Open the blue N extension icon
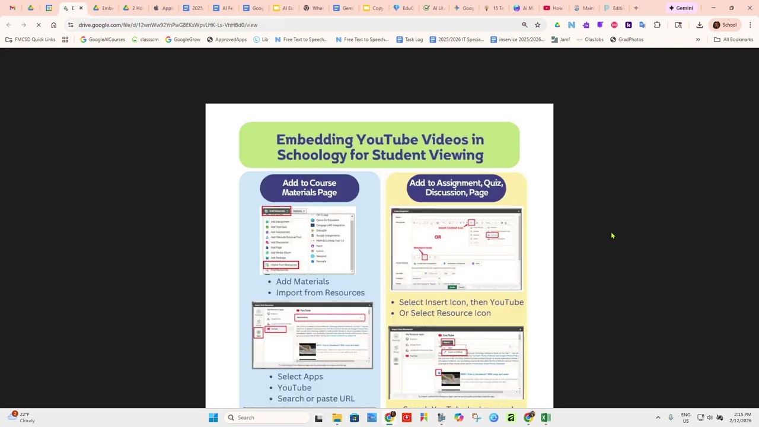The image size is (759, 427). 572,25
